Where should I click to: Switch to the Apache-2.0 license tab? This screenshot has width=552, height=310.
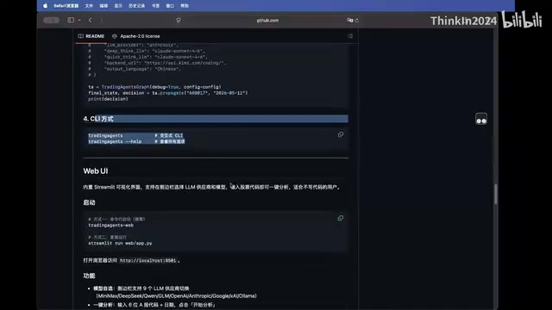point(136,36)
